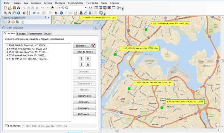
Task: Select stop 3 at 25-02 34th Ave
Action: [x=27, y=52]
